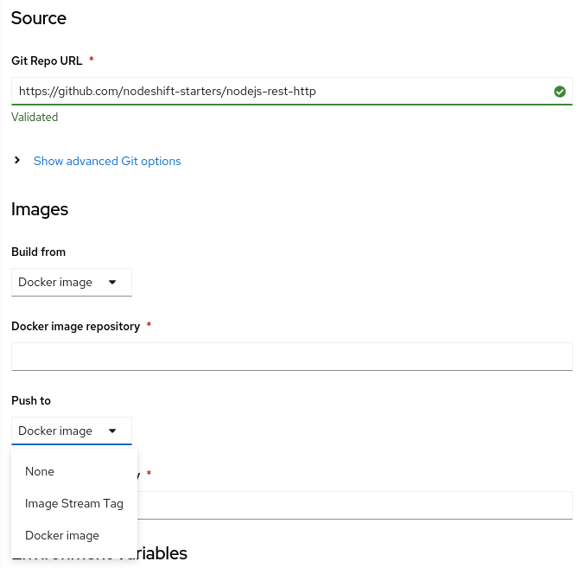Click the Validated status text
Image resolution: width=585 pixels, height=568 pixels.
(35, 118)
